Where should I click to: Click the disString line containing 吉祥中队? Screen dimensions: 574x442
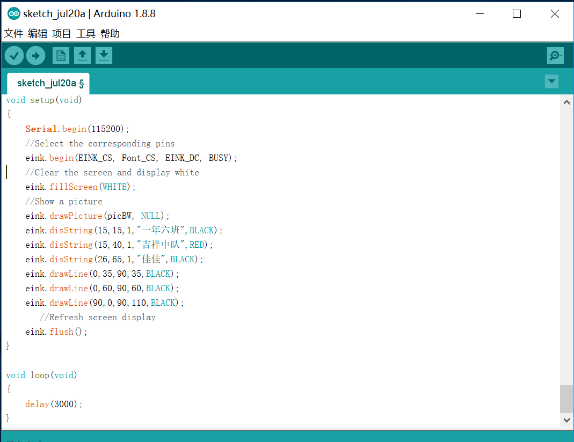pyautogui.click(x=119, y=245)
